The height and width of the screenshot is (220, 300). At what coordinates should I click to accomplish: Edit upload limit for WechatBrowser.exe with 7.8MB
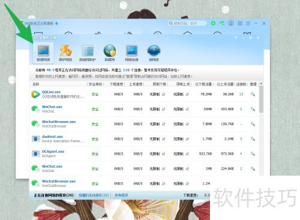[187, 124]
